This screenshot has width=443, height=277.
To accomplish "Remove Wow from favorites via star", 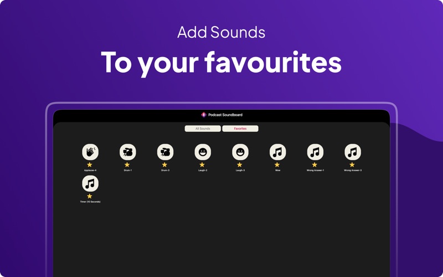I will 277,165.
